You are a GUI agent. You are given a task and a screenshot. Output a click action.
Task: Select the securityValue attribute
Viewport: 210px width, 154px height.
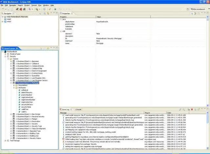click(26, 107)
